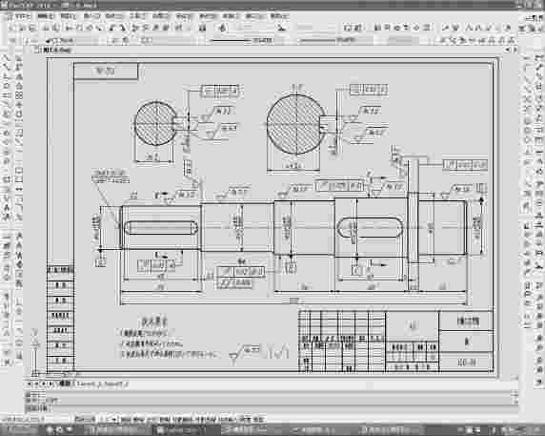The width and height of the screenshot is (545, 436).
Task: Toggle Model/Paper space in status bar
Action: pyautogui.click(x=258, y=419)
